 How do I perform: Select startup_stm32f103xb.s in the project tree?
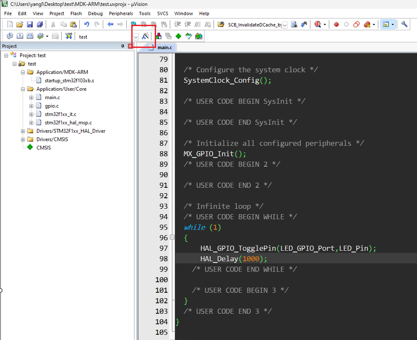[x=69, y=81]
